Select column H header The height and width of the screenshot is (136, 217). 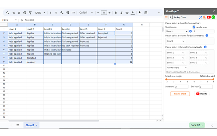point(142,25)
